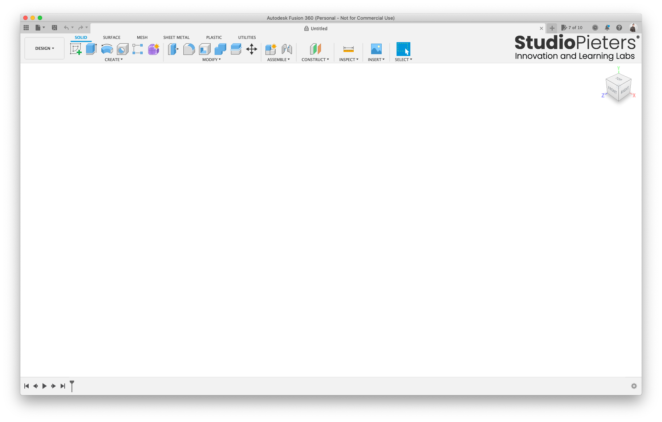Switch to the UTILITIES tab
This screenshot has width=662, height=422.
pyautogui.click(x=247, y=37)
